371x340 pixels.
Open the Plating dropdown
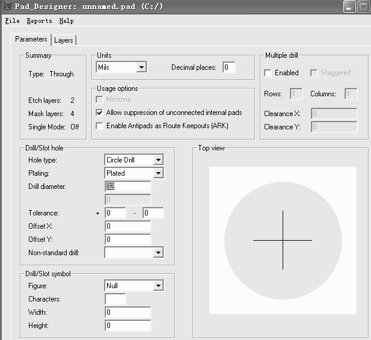coord(134,173)
